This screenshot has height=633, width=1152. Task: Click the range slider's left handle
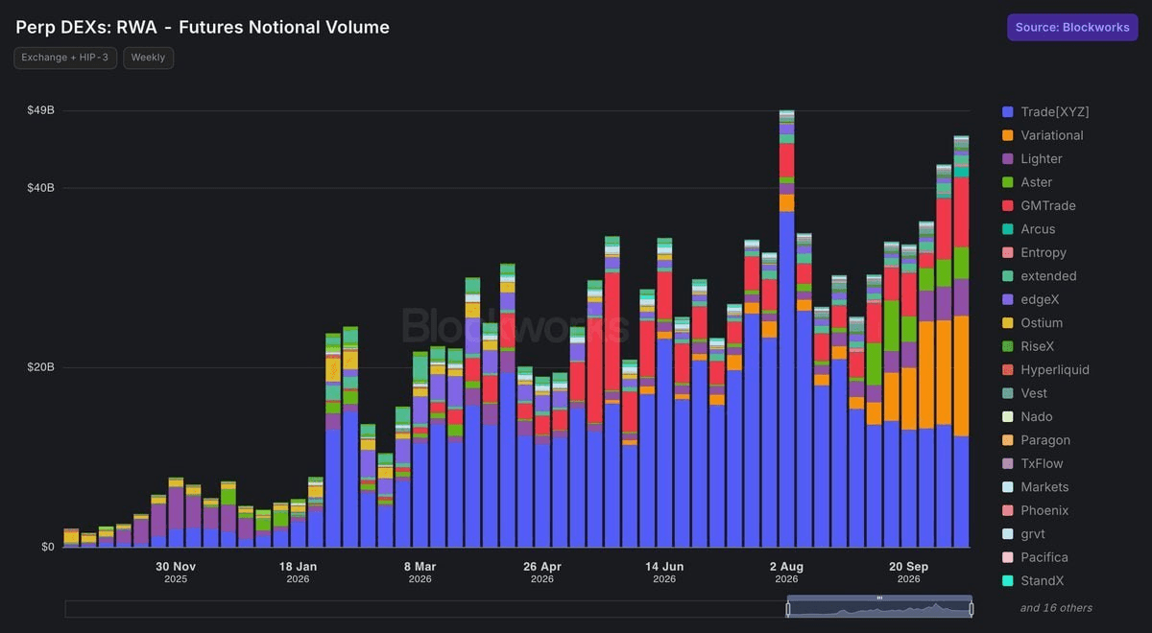[x=788, y=608]
